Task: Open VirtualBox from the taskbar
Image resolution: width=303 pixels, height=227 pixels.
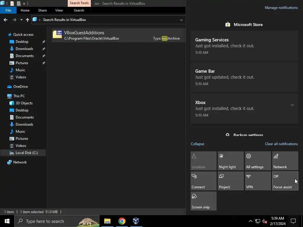Action: click(136, 221)
